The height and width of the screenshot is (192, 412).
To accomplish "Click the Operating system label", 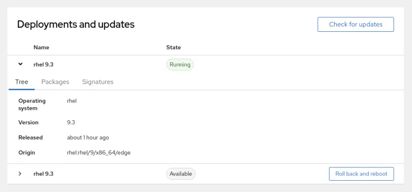I will click(32, 105).
